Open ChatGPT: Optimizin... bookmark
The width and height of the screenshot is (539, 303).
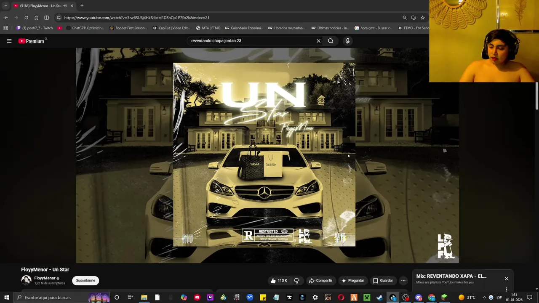pyautogui.click(x=85, y=28)
